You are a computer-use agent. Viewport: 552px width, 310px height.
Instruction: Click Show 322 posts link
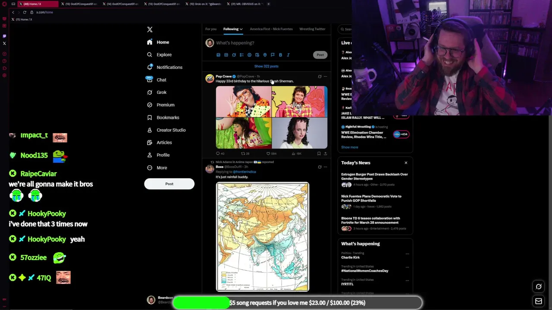(266, 66)
